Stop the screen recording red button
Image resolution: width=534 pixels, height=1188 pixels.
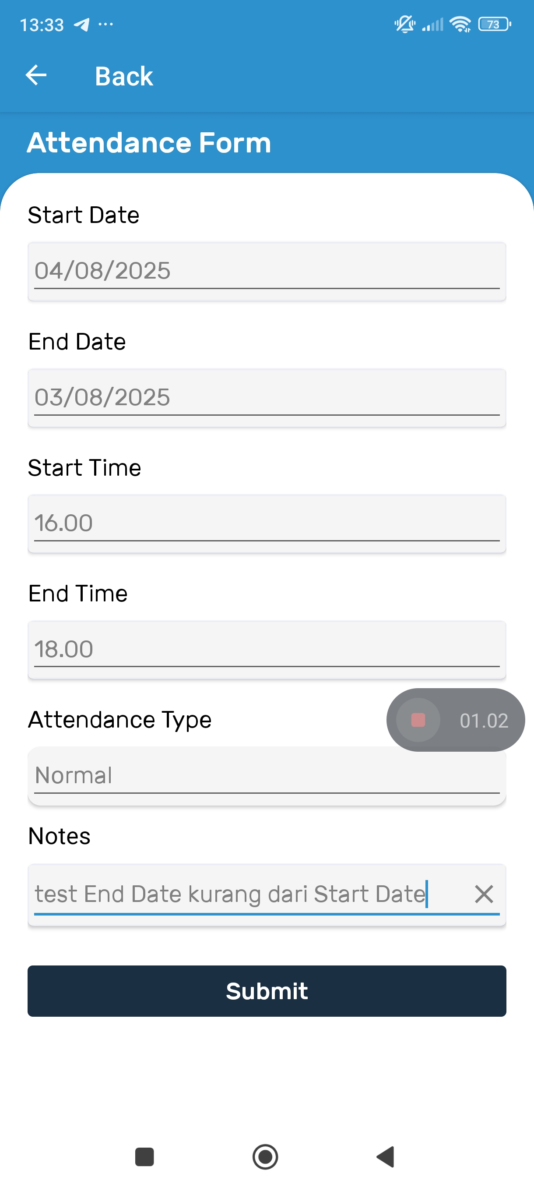(418, 720)
